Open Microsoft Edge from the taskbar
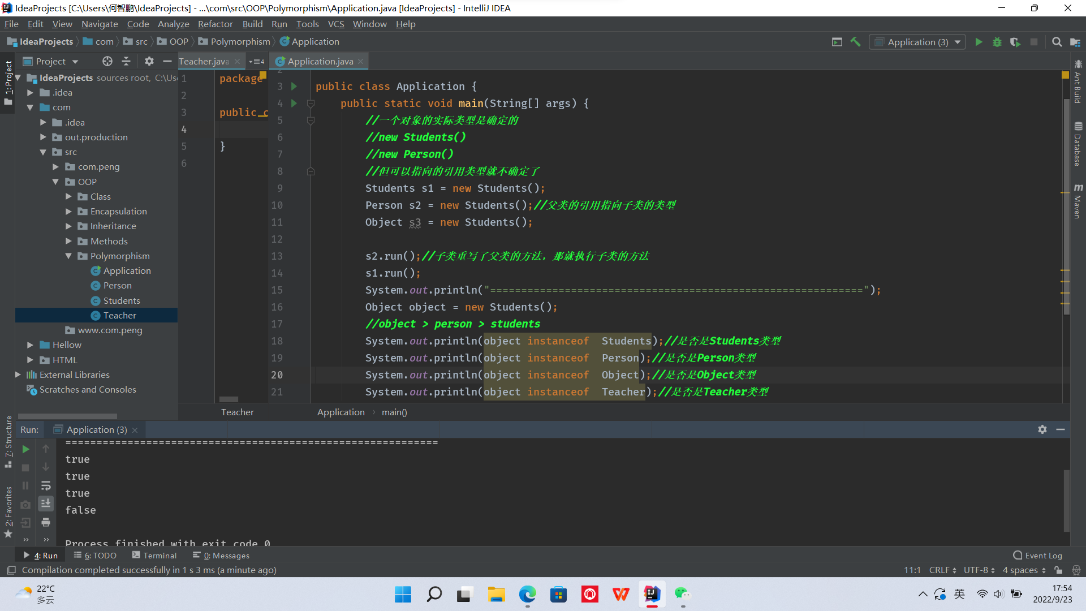 point(527,594)
